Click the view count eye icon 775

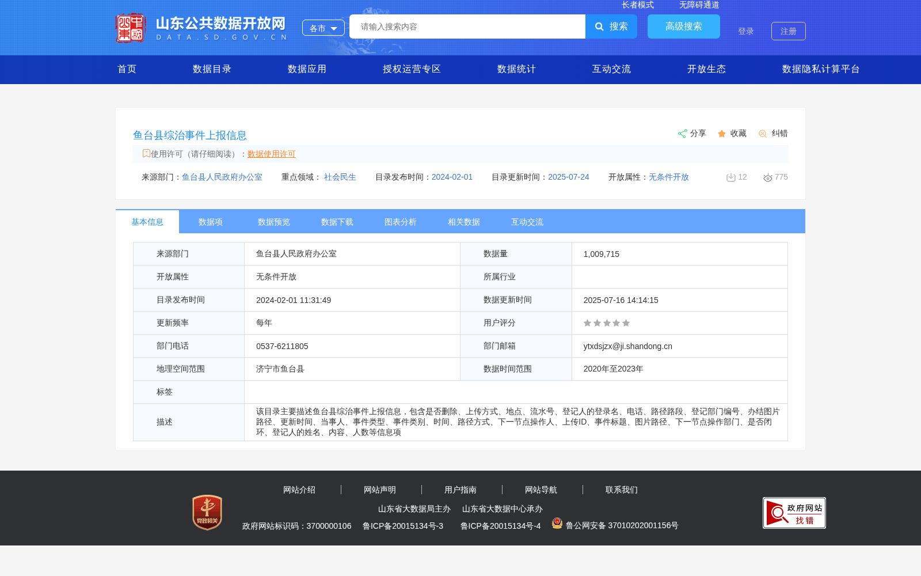pyautogui.click(x=768, y=177)
